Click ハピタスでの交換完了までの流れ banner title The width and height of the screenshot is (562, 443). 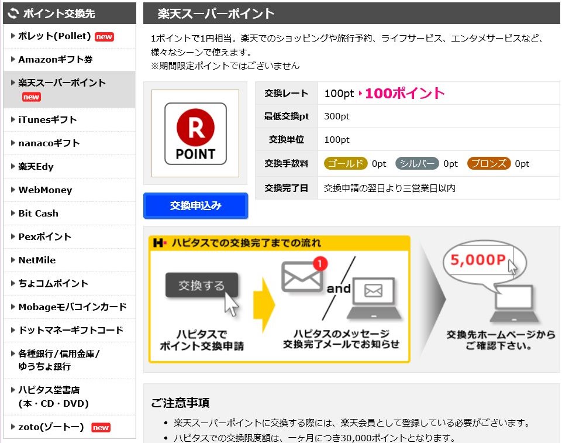coord(247,243)
